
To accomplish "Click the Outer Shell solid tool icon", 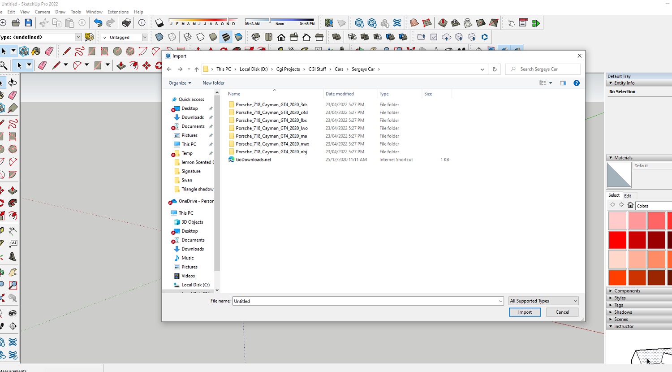I will tap(336, 37).
